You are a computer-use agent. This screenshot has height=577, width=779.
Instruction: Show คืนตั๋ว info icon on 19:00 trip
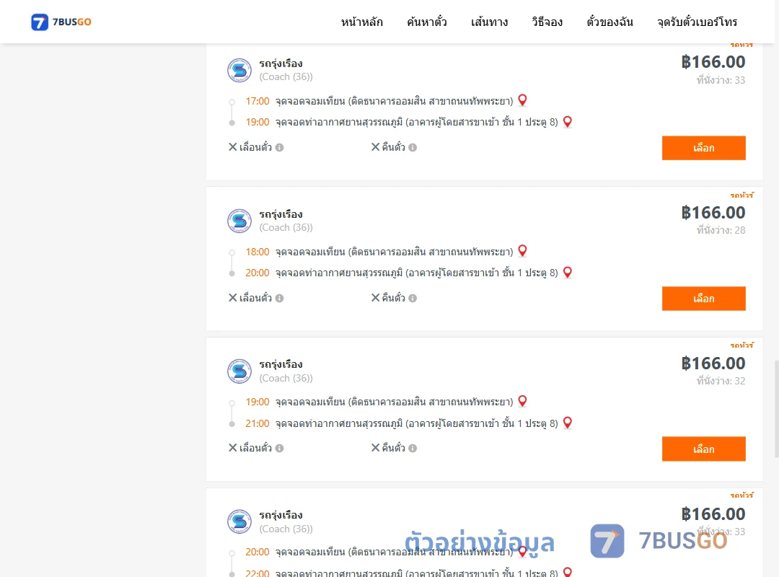pyautogui.click(x=413, y=449)
